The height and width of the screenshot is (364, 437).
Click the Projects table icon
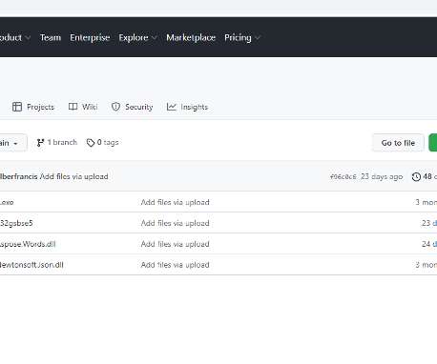coord(17,107)
